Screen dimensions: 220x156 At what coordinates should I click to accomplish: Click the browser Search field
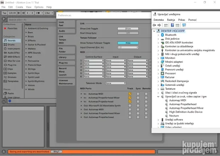[32, 20]
